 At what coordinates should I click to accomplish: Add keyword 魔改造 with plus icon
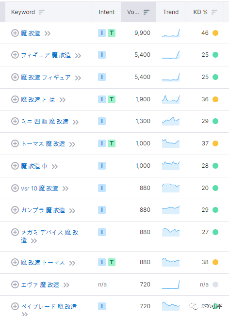point(15,33)
